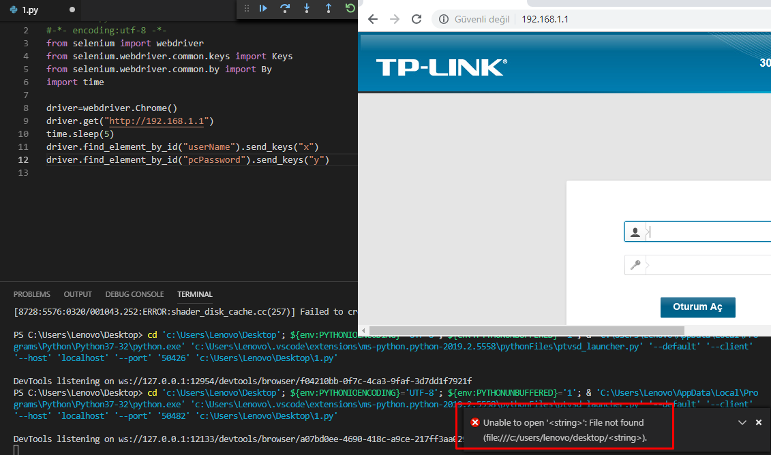Select the TERMINAL panel tab
The width and height of the screenshot is (771, 455).
195,294
